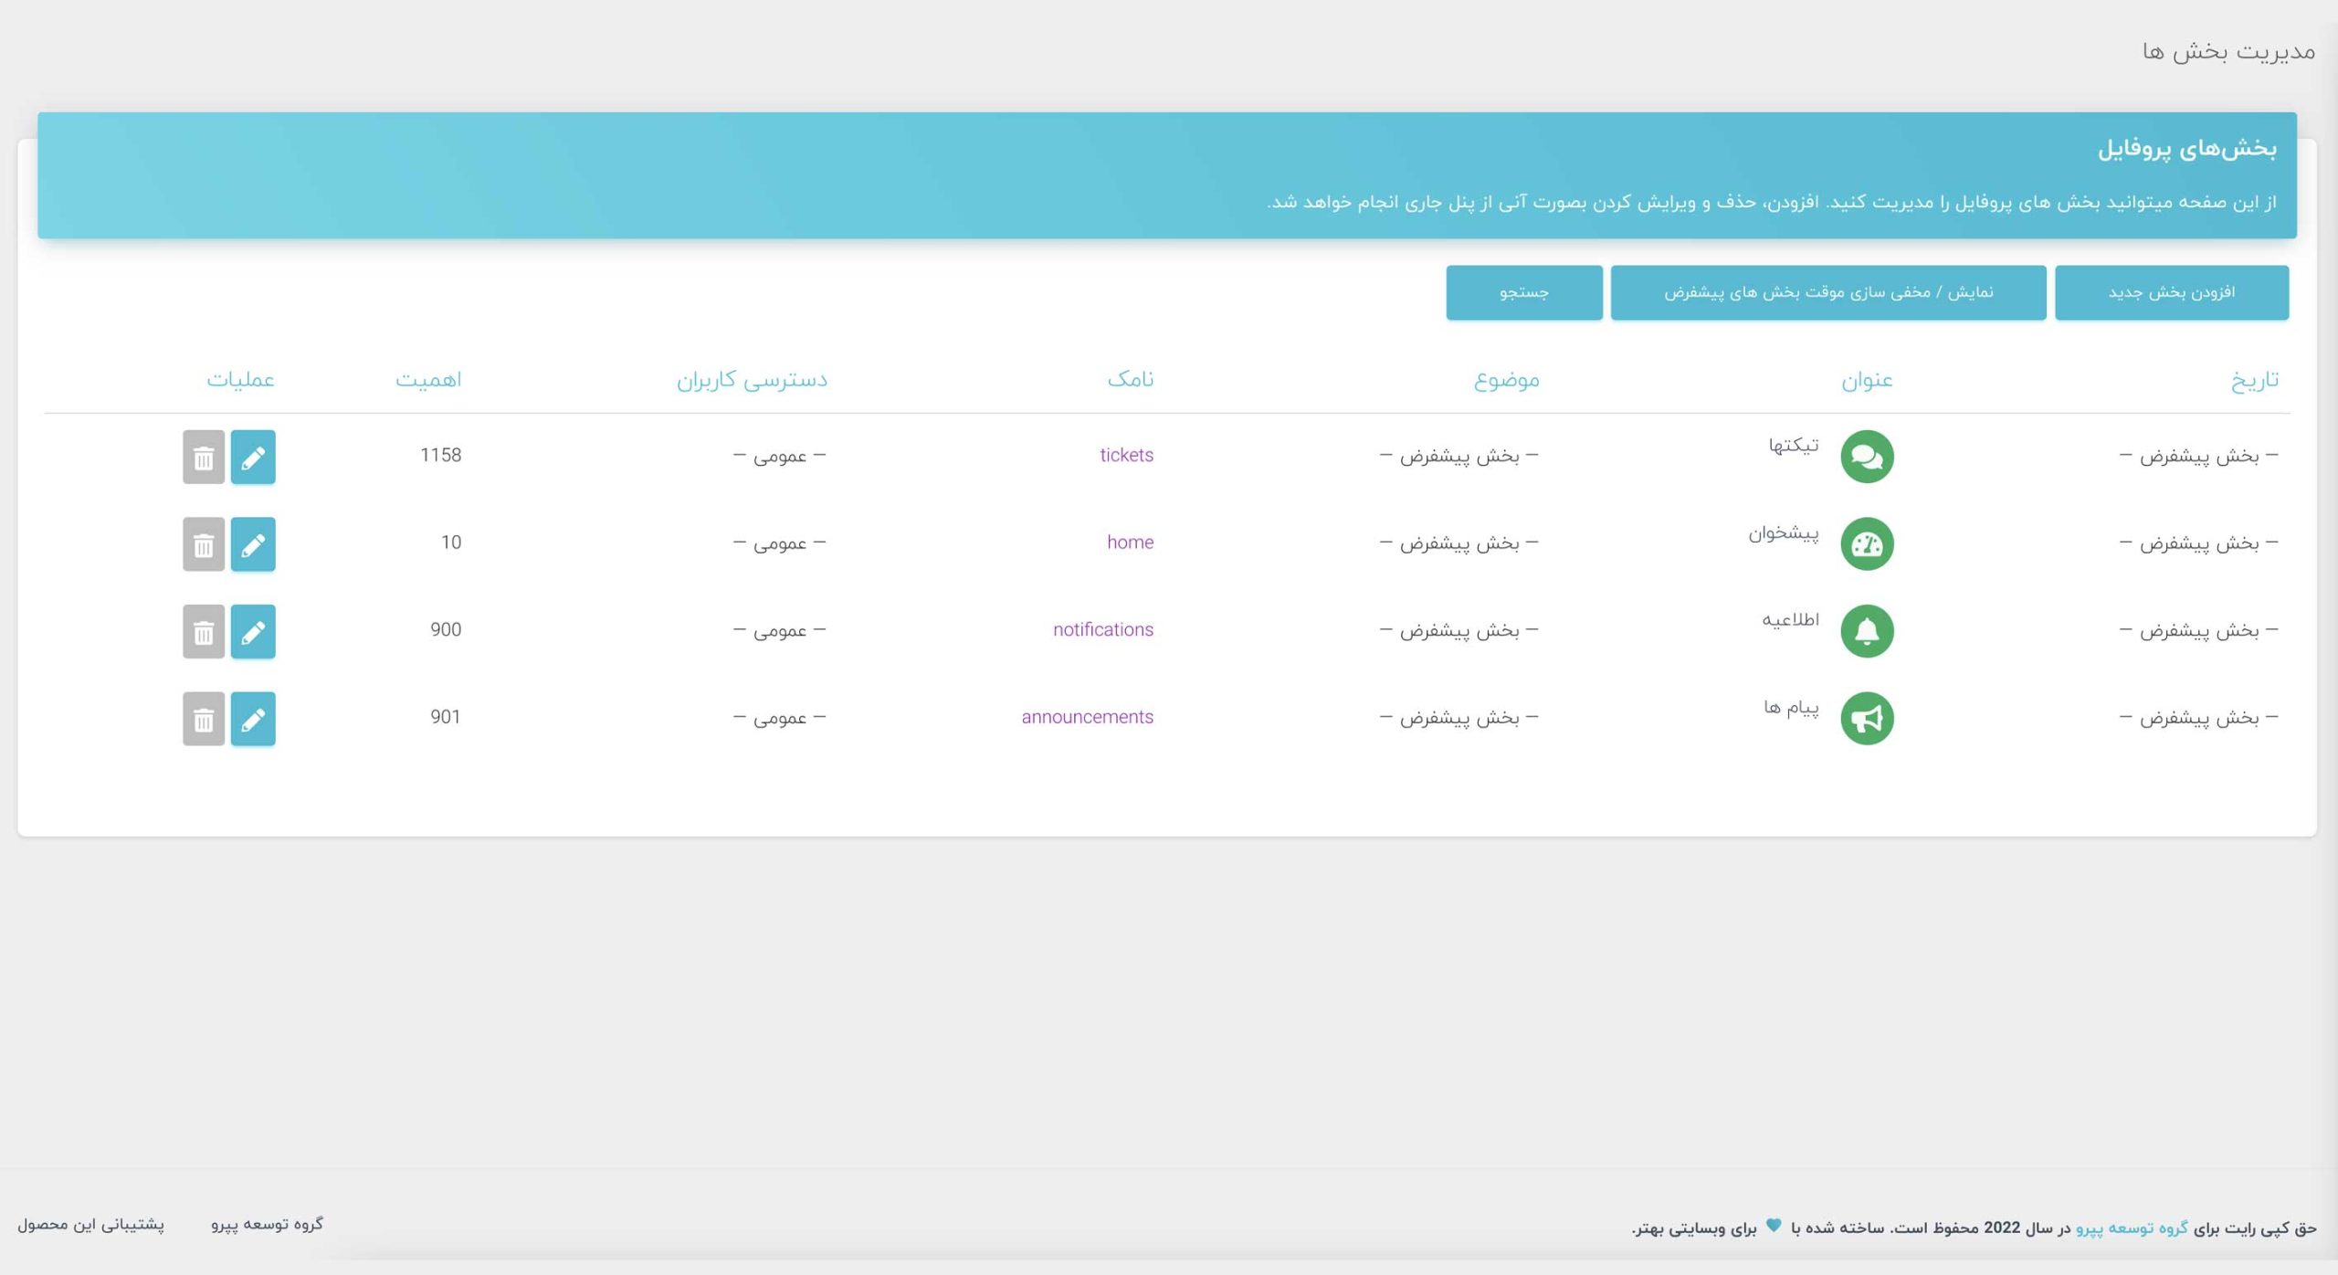Click the tickets slug link
Viewport: 2338px width, 1275px height.
pyautogui.click(x=1126, y=455)
